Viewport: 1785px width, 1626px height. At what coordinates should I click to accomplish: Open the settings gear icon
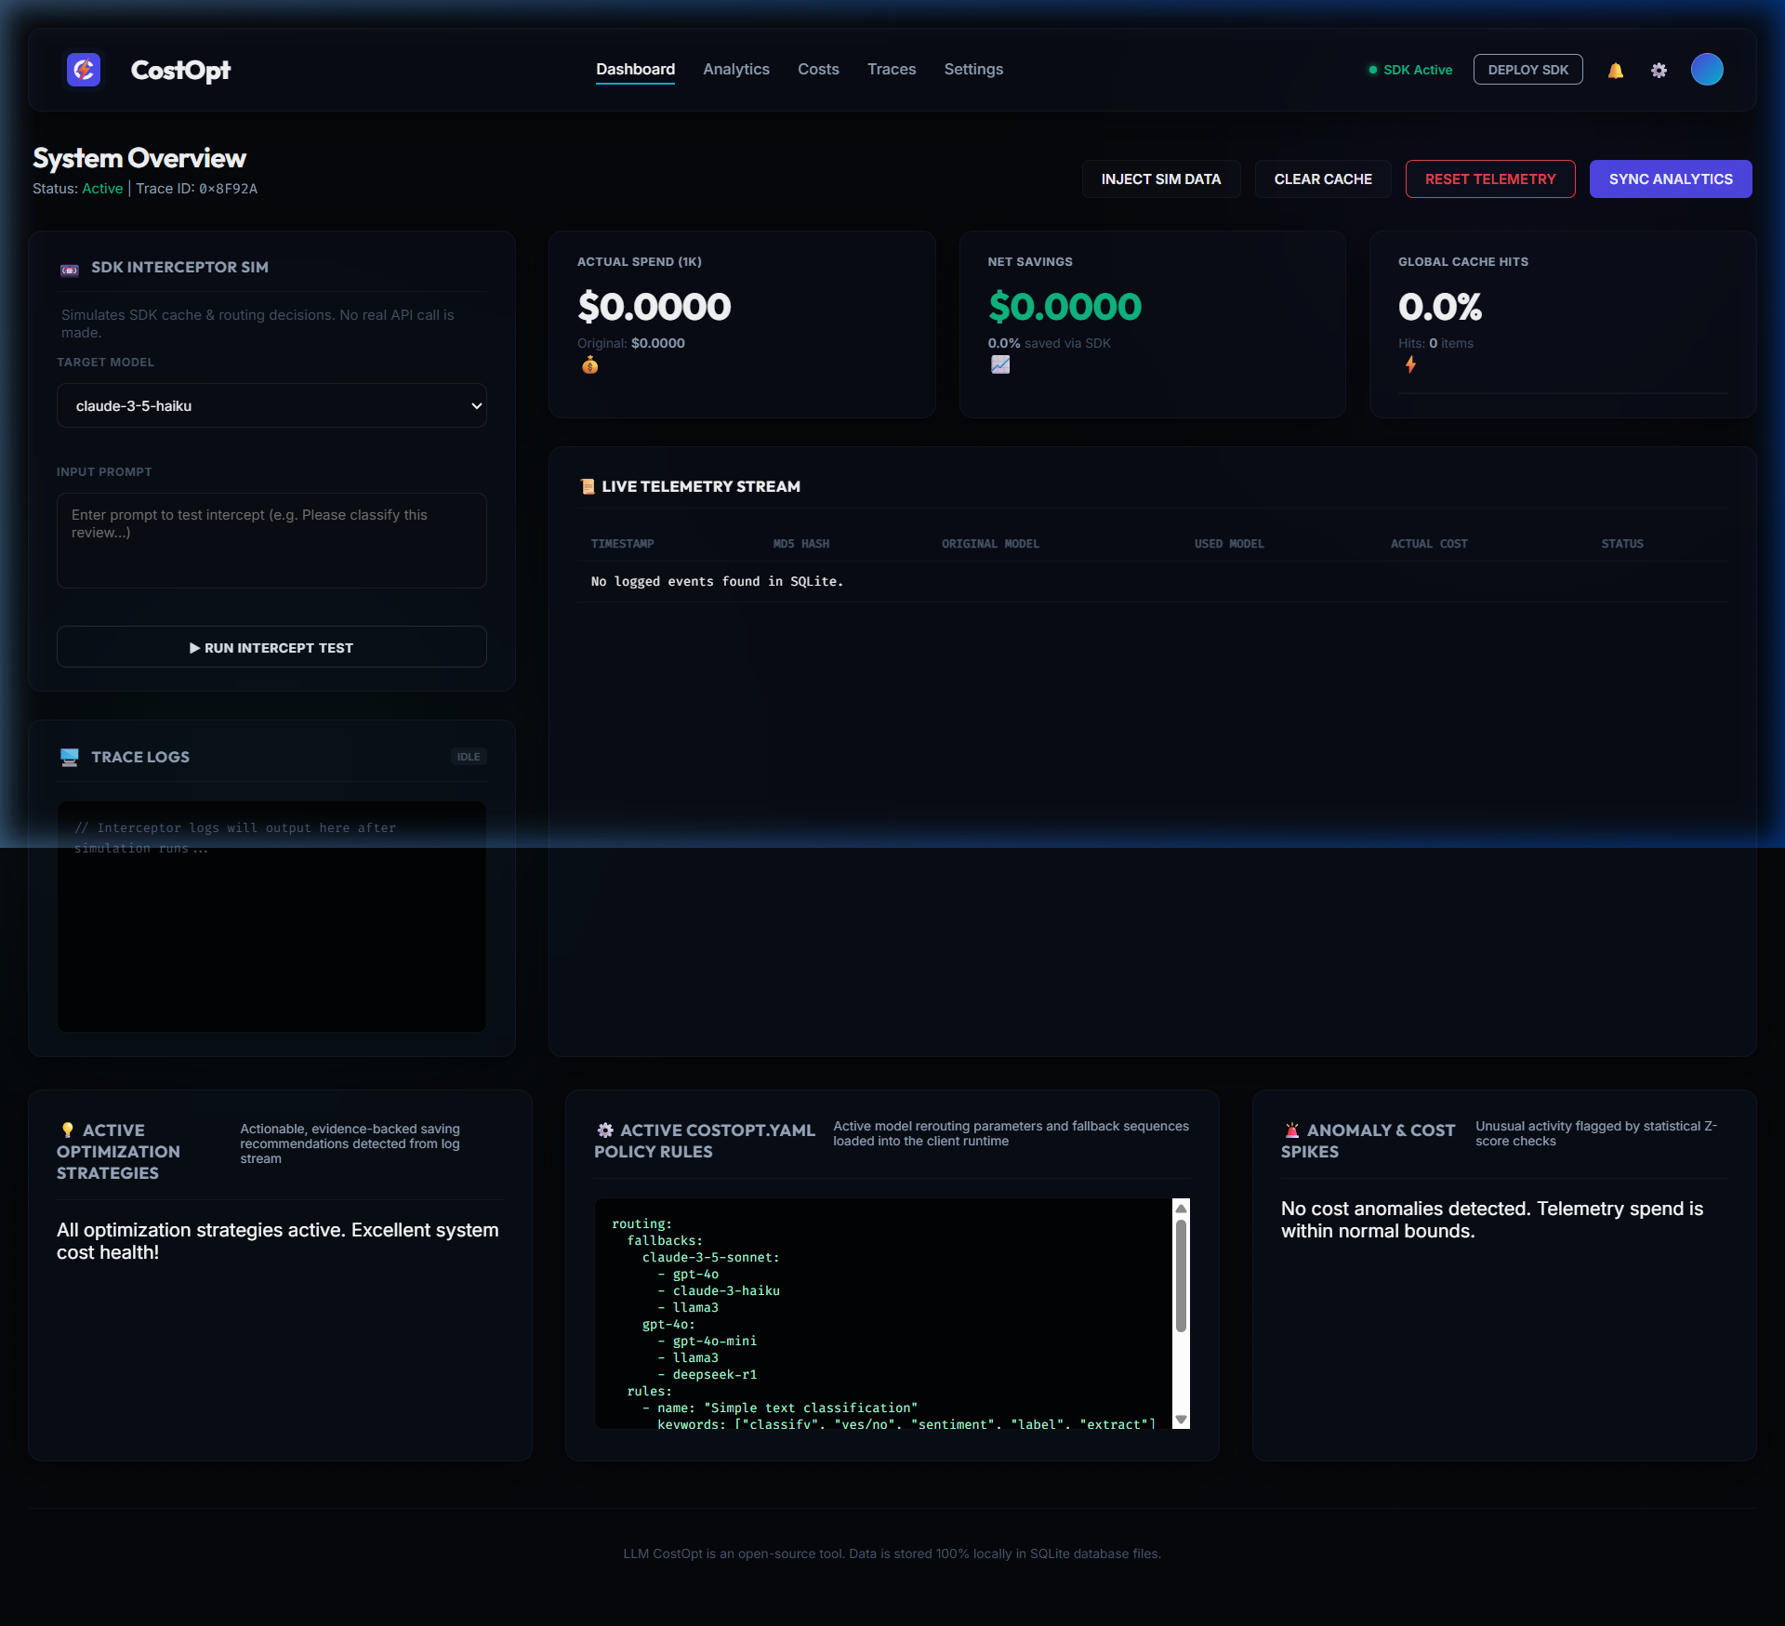click(x=1659, y=71)
